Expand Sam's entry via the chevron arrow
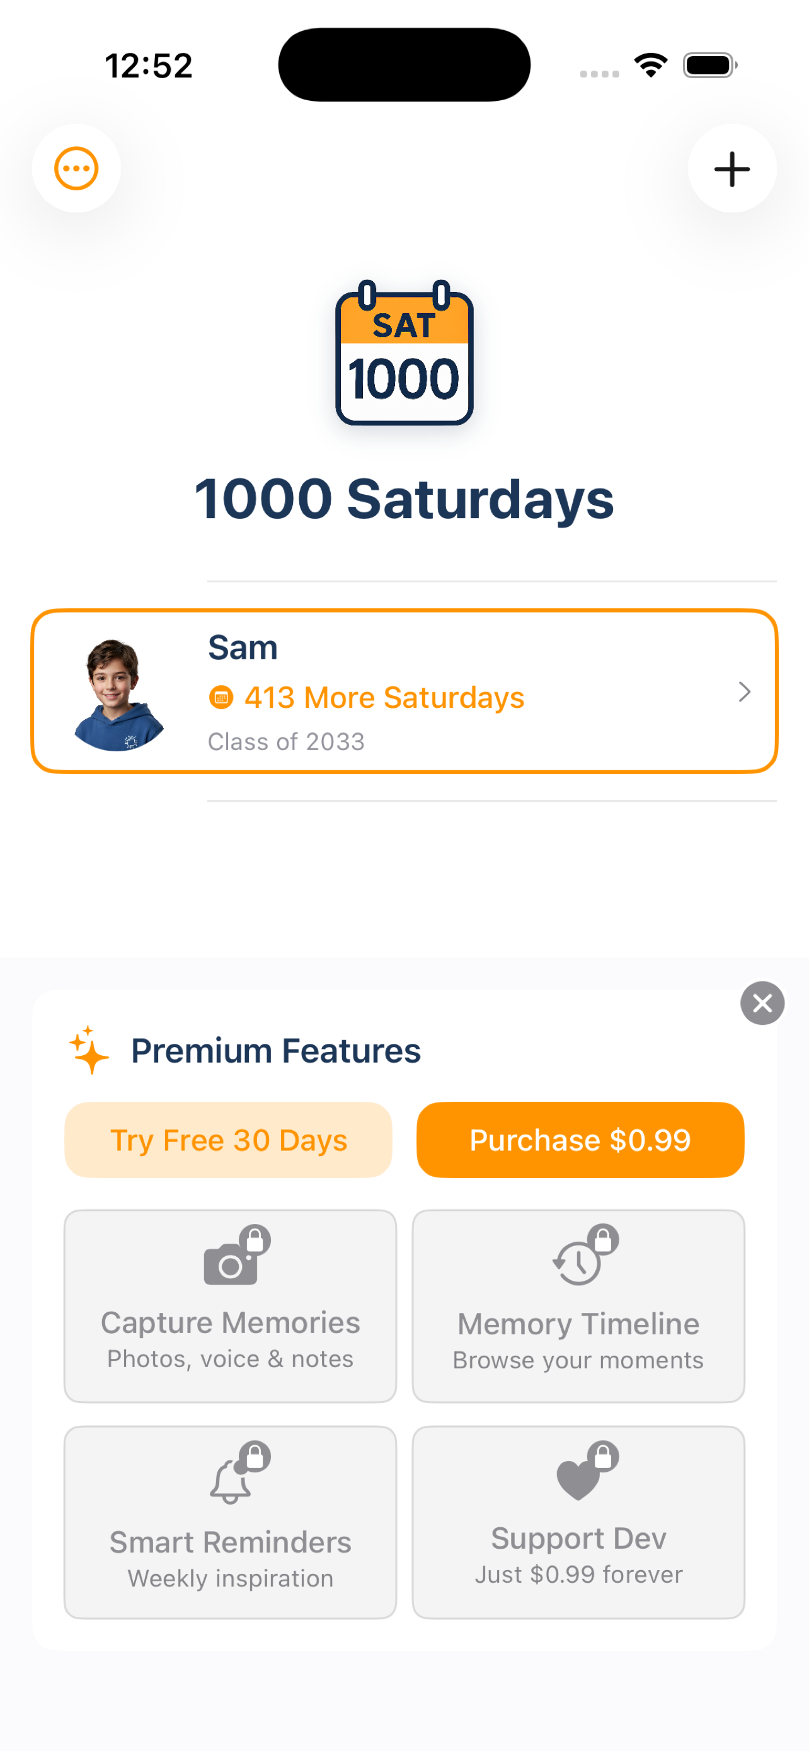This screenshot has height=1751, width=809. point(745,692)
